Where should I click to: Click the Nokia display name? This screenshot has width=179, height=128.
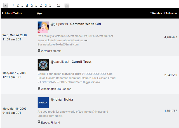pos(68,100)
